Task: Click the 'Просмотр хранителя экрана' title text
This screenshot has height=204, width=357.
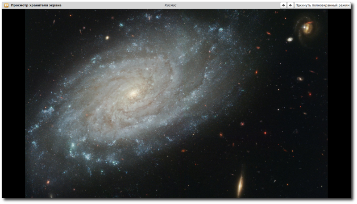Action: (x=36, y=5)
